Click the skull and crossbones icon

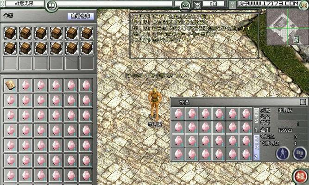(x=197, y=5)
